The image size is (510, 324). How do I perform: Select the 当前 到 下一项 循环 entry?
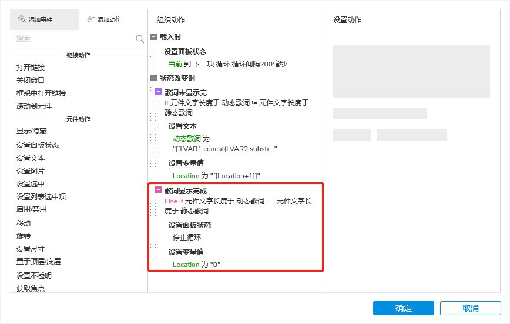[227, 64]
